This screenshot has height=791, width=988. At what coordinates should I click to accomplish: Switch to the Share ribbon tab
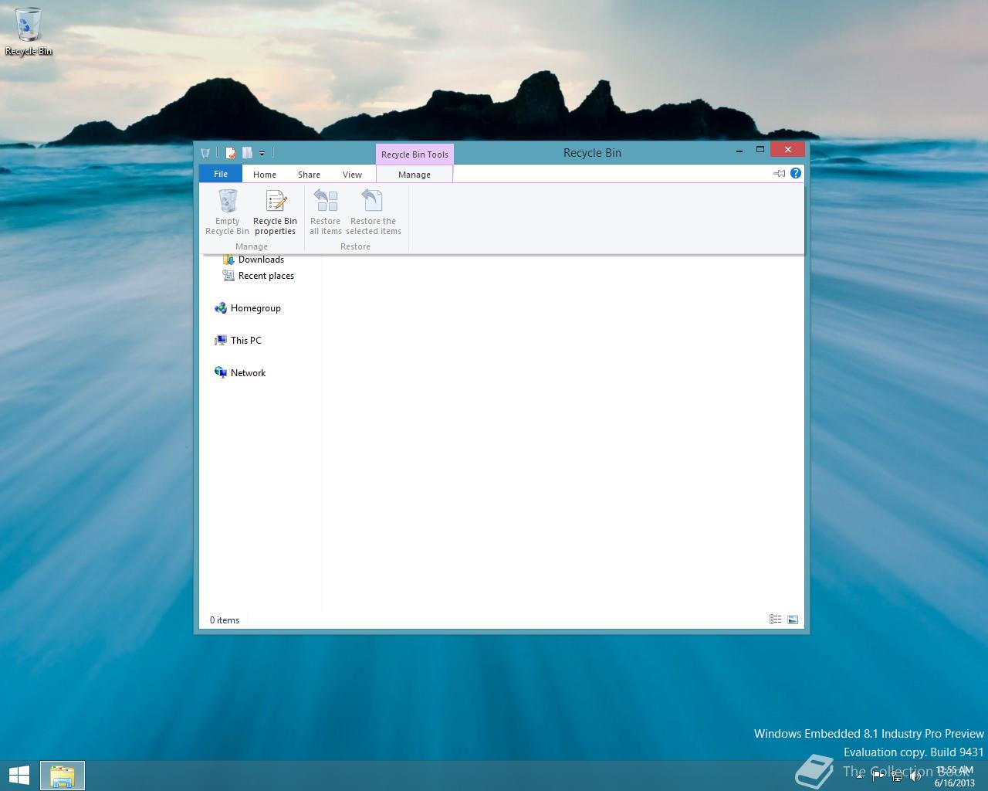(309, 175)
